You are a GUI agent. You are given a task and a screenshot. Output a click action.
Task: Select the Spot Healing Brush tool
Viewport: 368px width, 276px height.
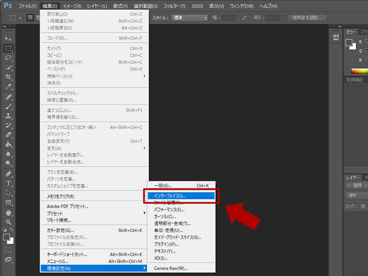8,97
